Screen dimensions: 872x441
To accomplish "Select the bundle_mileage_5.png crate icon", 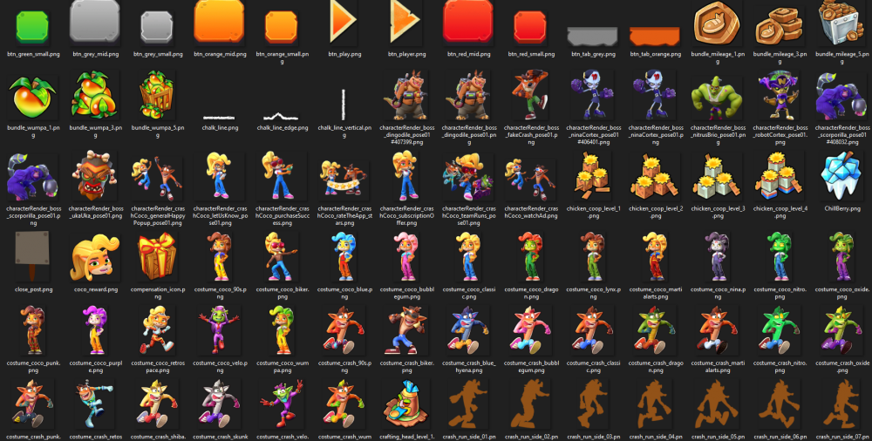I will tap(841, 23).
